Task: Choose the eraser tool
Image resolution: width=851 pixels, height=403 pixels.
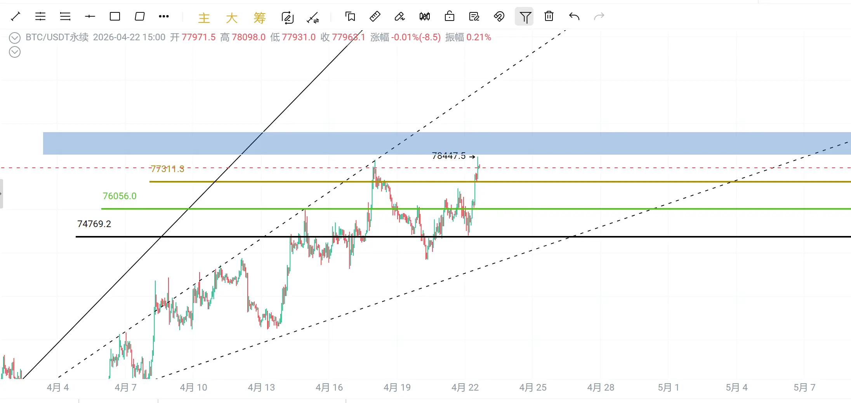Action: (x=399, y=16)
